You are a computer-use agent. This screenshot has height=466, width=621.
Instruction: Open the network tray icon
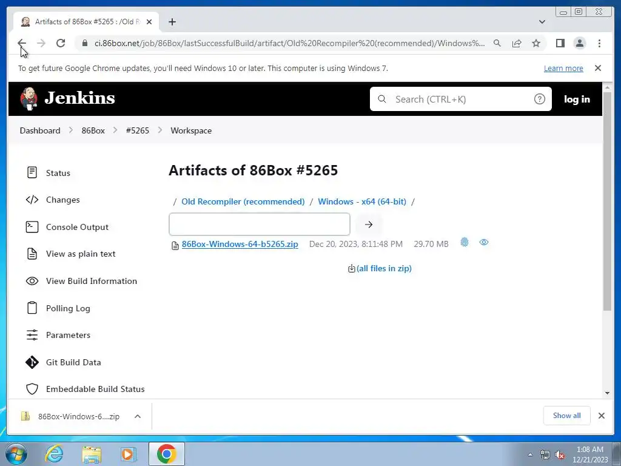pyautogui.click(x=545, y=455)
